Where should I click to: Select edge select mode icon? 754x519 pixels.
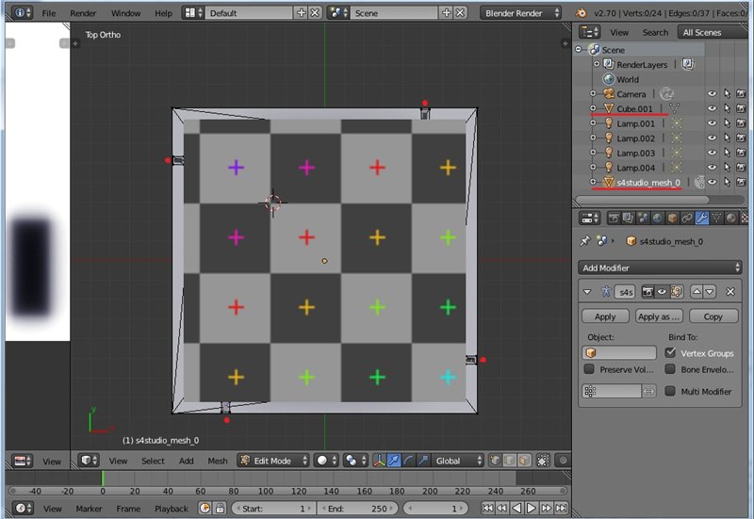click(510, 461)
